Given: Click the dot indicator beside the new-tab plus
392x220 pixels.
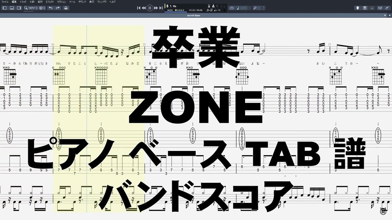Looking at the screenshot, I should tap(385, 15).
